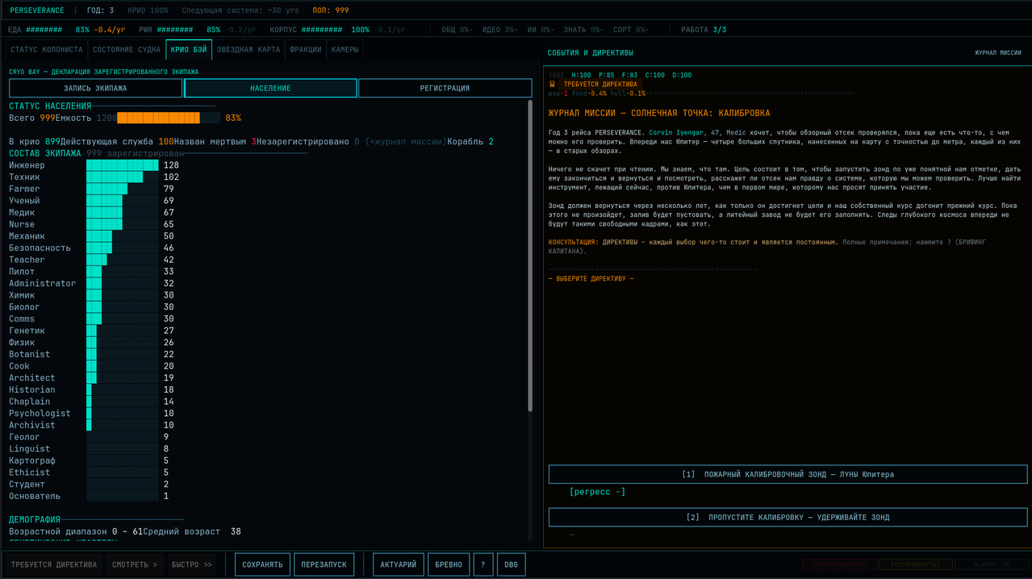1032x579 pixels.
Task: Click the hourglass icon beside ТРЕБУЕТСЯ ДИРЕКТИВА
Action: 552,84
